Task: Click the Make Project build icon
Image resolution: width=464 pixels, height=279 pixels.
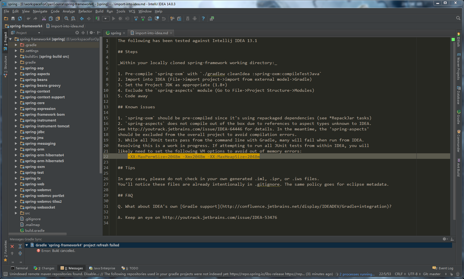Action: pyautogui.click(x=98, y=19)
